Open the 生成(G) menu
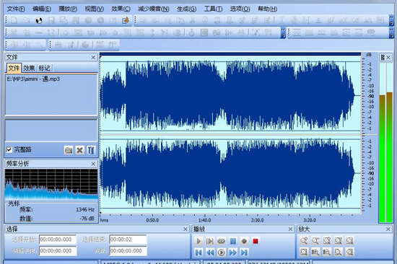 [x=187, y=9]
